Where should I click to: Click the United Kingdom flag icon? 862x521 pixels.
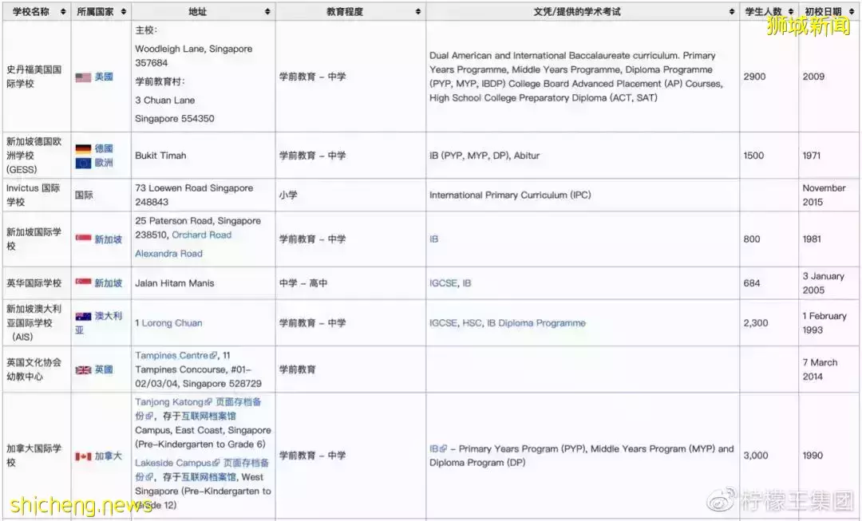pyautogui.click(x=83, y=370)
